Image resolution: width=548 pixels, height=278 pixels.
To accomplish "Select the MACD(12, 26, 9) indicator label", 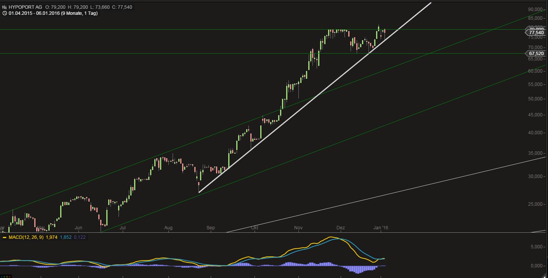I will tap(26, 237).
